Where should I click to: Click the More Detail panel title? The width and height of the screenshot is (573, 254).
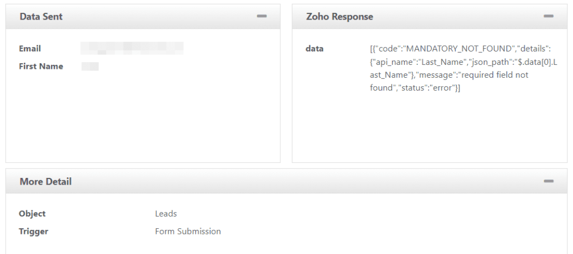pos(45,181)
